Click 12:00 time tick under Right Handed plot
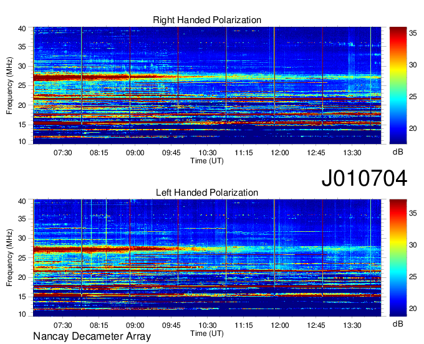 280,153
